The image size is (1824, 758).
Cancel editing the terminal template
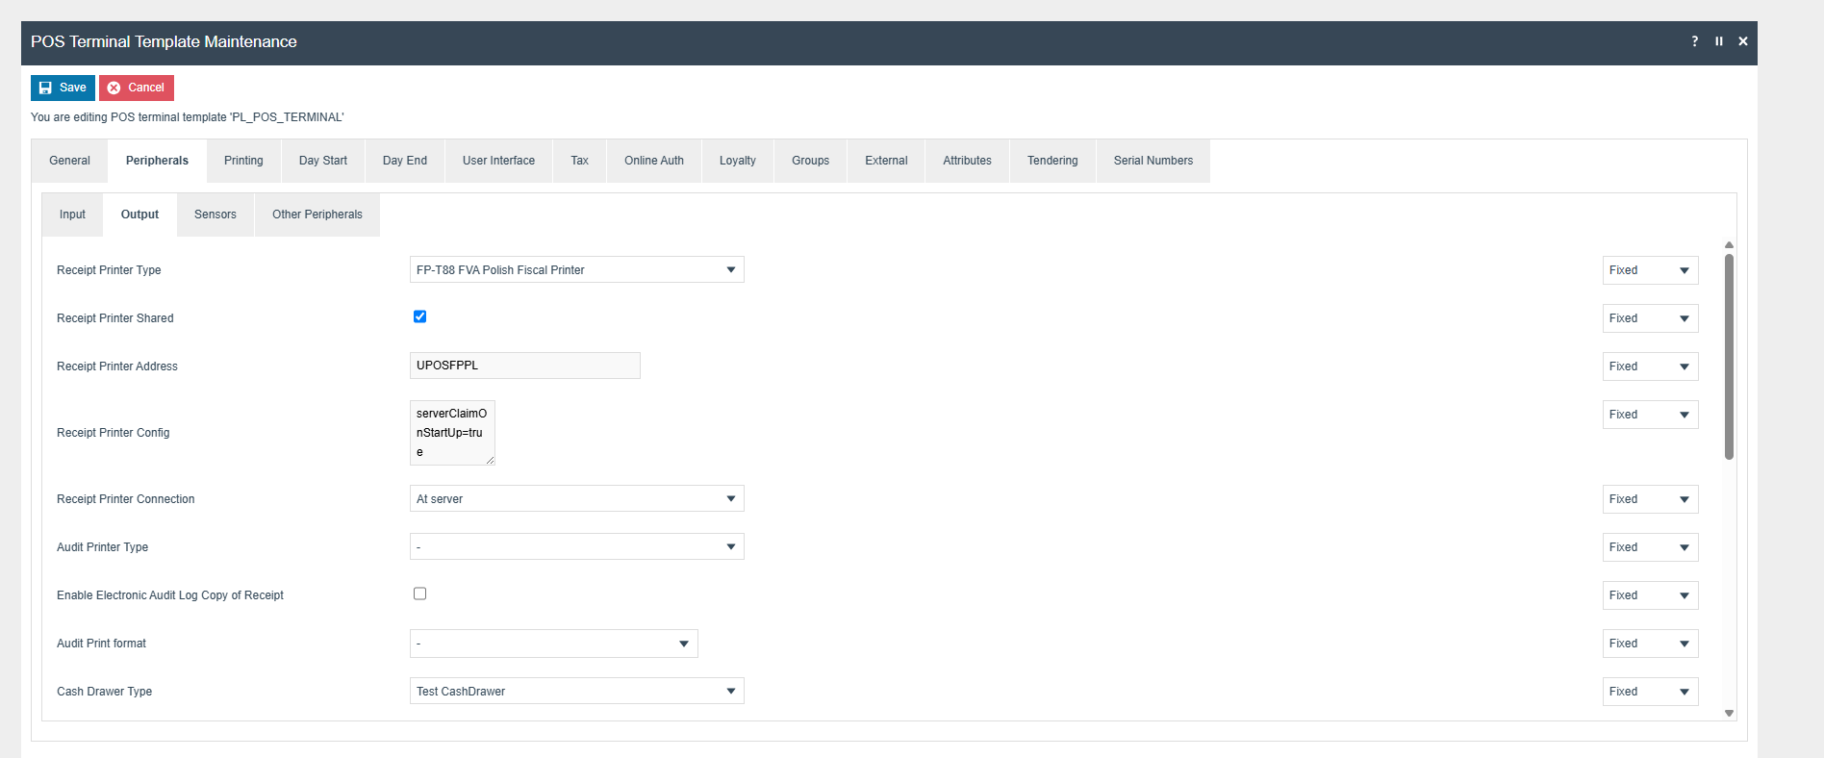coord(137,88)
